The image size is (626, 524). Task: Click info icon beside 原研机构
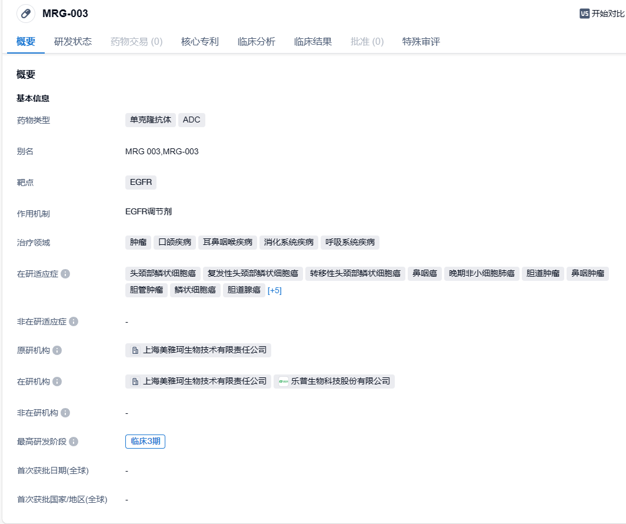point(57,350)
